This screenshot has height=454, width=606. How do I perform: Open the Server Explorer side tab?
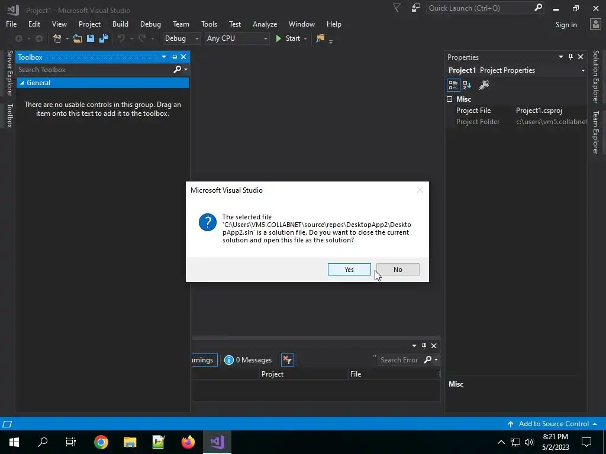9,73
